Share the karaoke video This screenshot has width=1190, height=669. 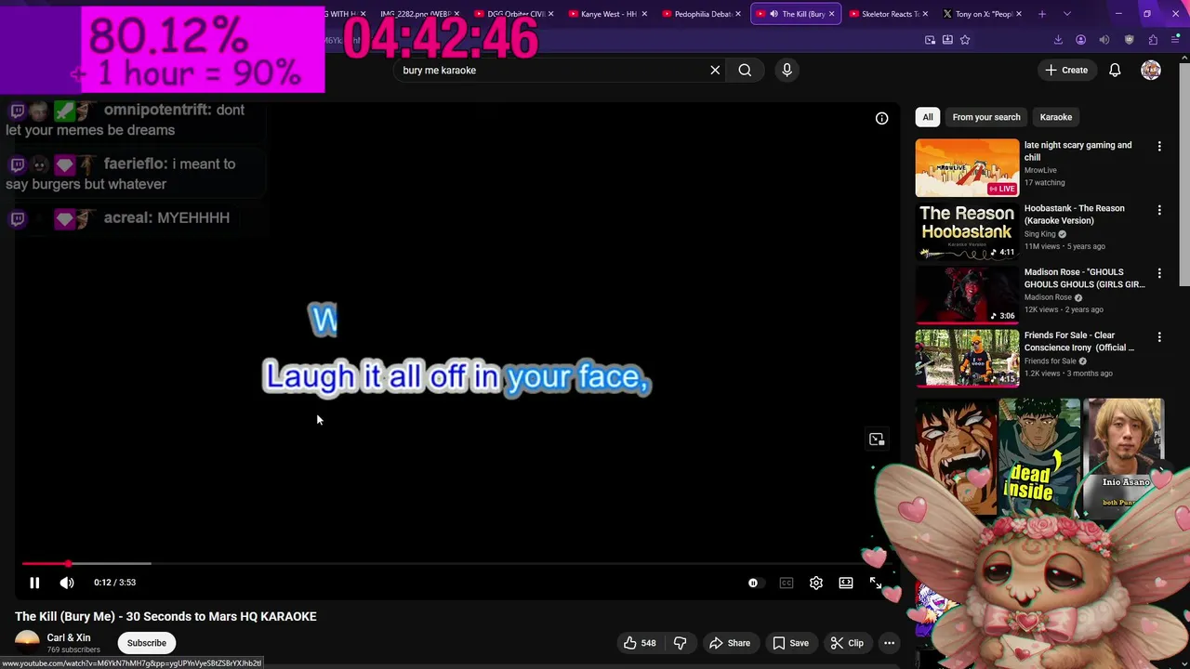pyautogui.click(x=730, y=643)
